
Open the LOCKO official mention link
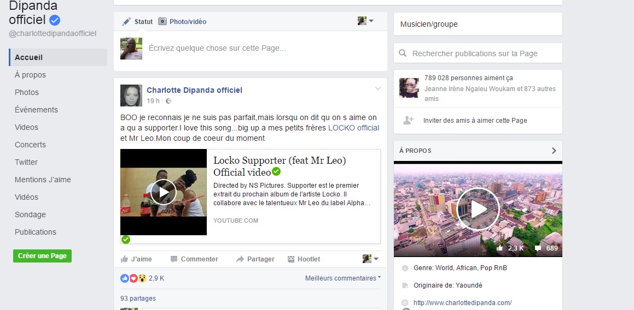click(x=353, y=128)
